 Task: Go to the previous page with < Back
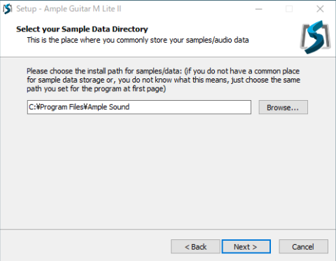(x=195, y=246)
